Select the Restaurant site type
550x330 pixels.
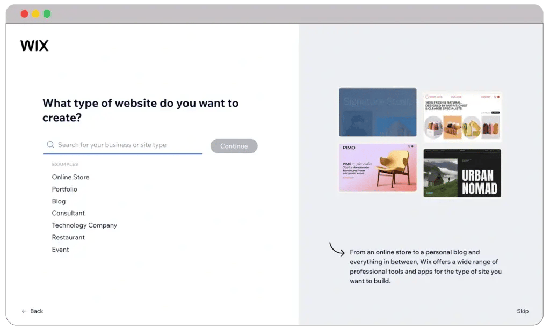point(68,237)
